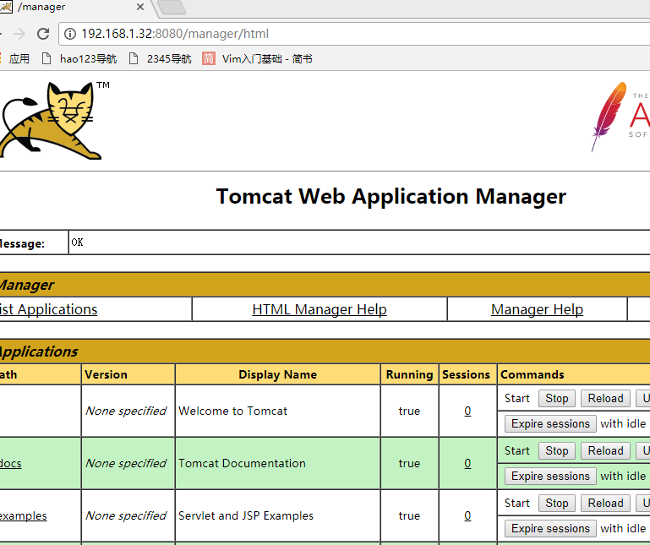Open the Vim入门基础 - 简书 bookmark
The height and width of the screenshot is (545, 650).
point(257,59)
